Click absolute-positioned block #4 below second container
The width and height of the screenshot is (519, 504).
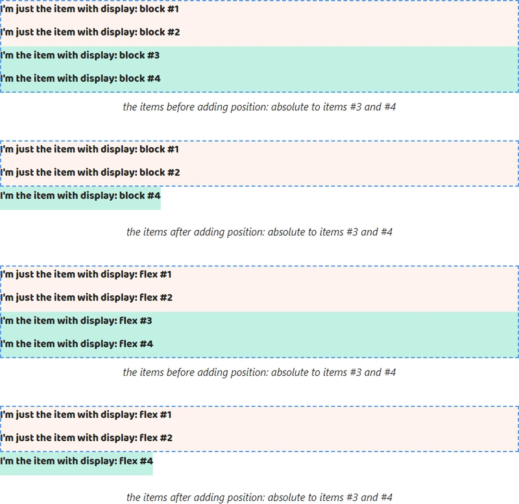pyautogui.click(x=80, y=198)
